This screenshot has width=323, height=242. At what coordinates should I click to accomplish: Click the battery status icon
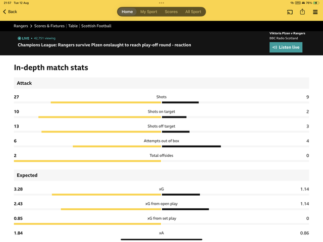pyautogui.click(x=316, y=3)
